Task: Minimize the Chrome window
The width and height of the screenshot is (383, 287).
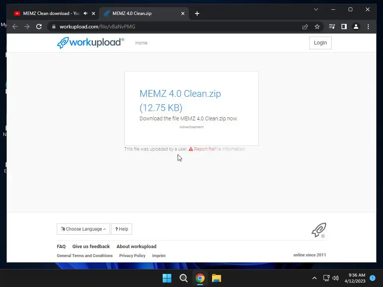Action: [333, 9]
